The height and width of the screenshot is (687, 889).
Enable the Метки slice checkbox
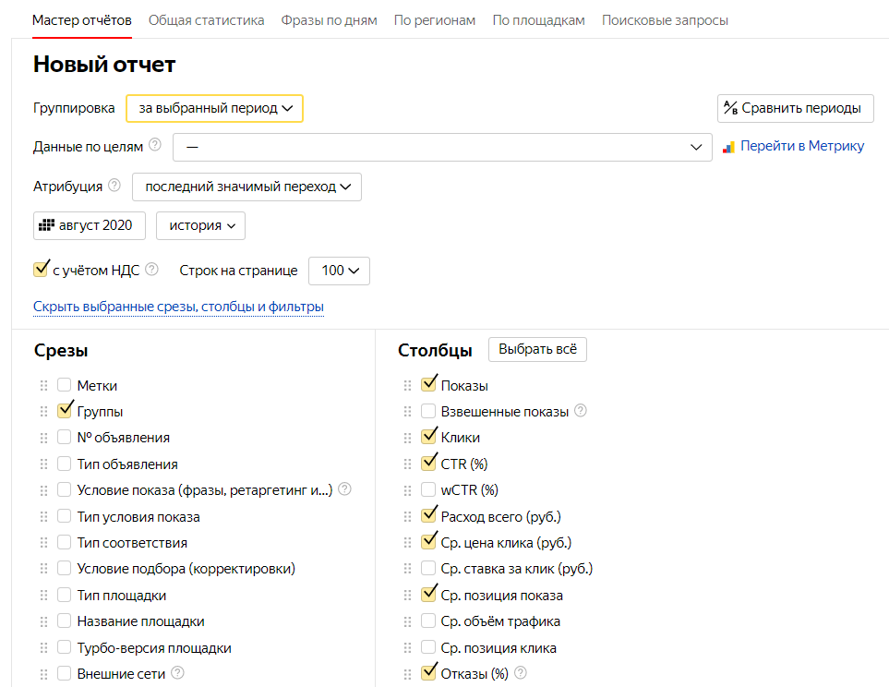point(64,385)
